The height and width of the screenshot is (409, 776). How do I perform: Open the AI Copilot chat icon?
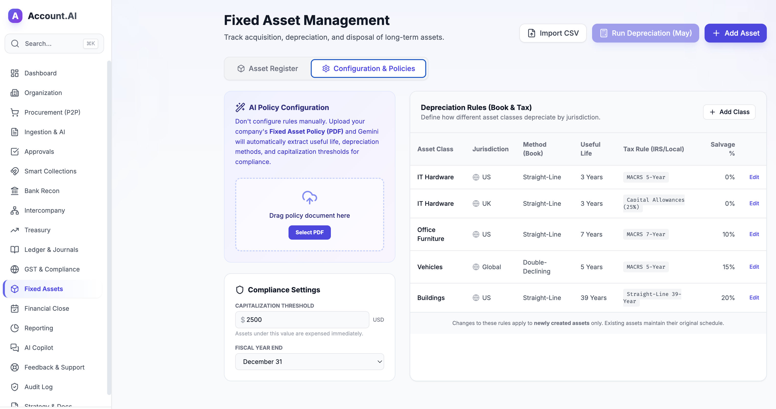click(x=15, y=348)
